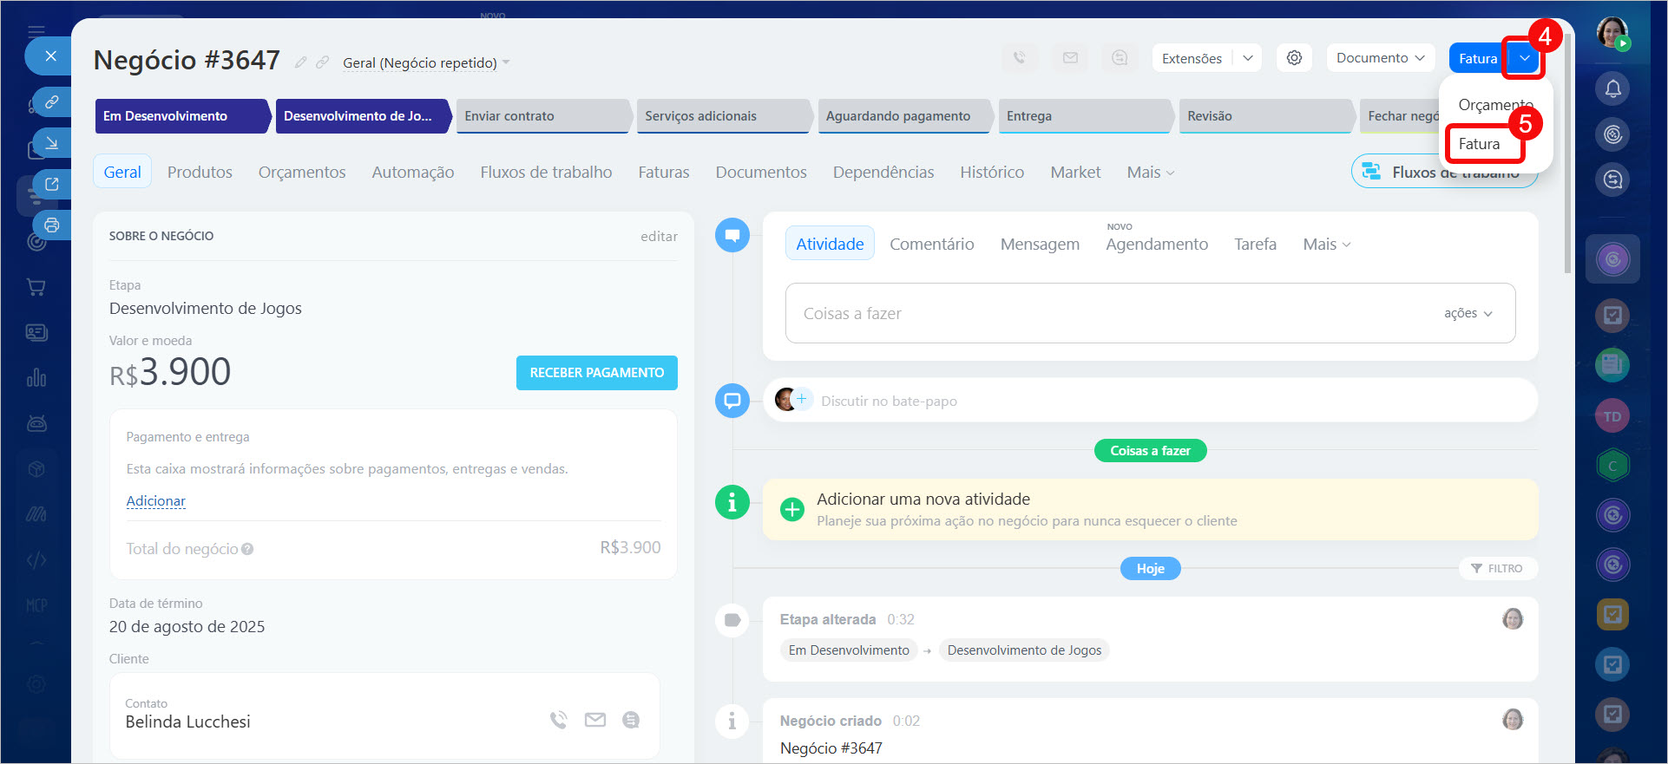This screenshot has width=1668, height=764.
Task: Set stage to Aguardando pagamento
Action: [x=899, y=116]
